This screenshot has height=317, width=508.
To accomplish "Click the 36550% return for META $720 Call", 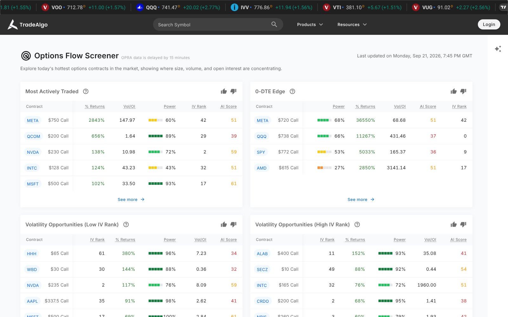I will [x=365, y=120].
